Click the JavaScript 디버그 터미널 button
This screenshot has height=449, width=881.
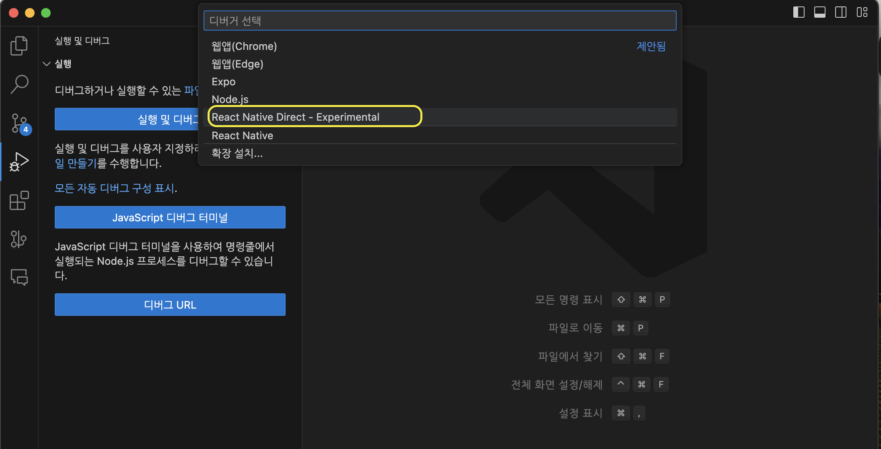170,217
